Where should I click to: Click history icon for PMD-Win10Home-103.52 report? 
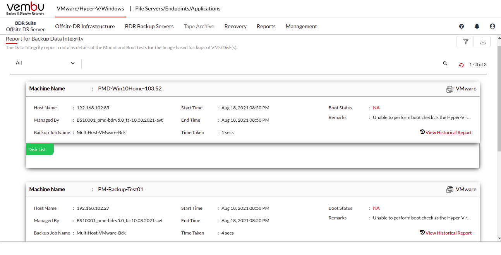point(422,132)
